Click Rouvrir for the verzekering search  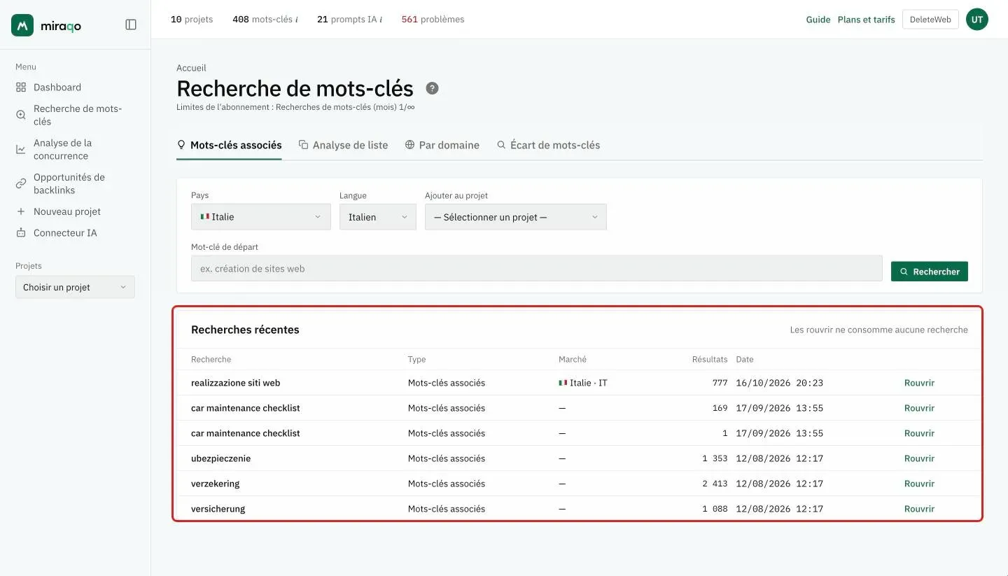pos(919,484)
